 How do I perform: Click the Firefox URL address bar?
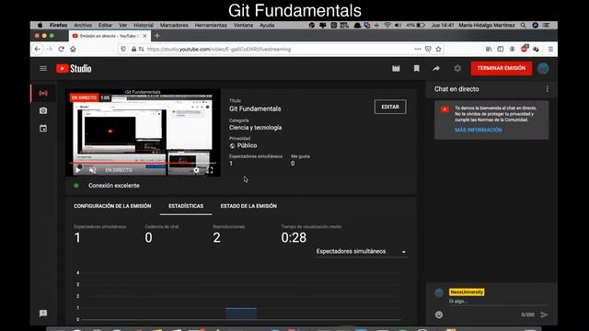coord(280,49)
